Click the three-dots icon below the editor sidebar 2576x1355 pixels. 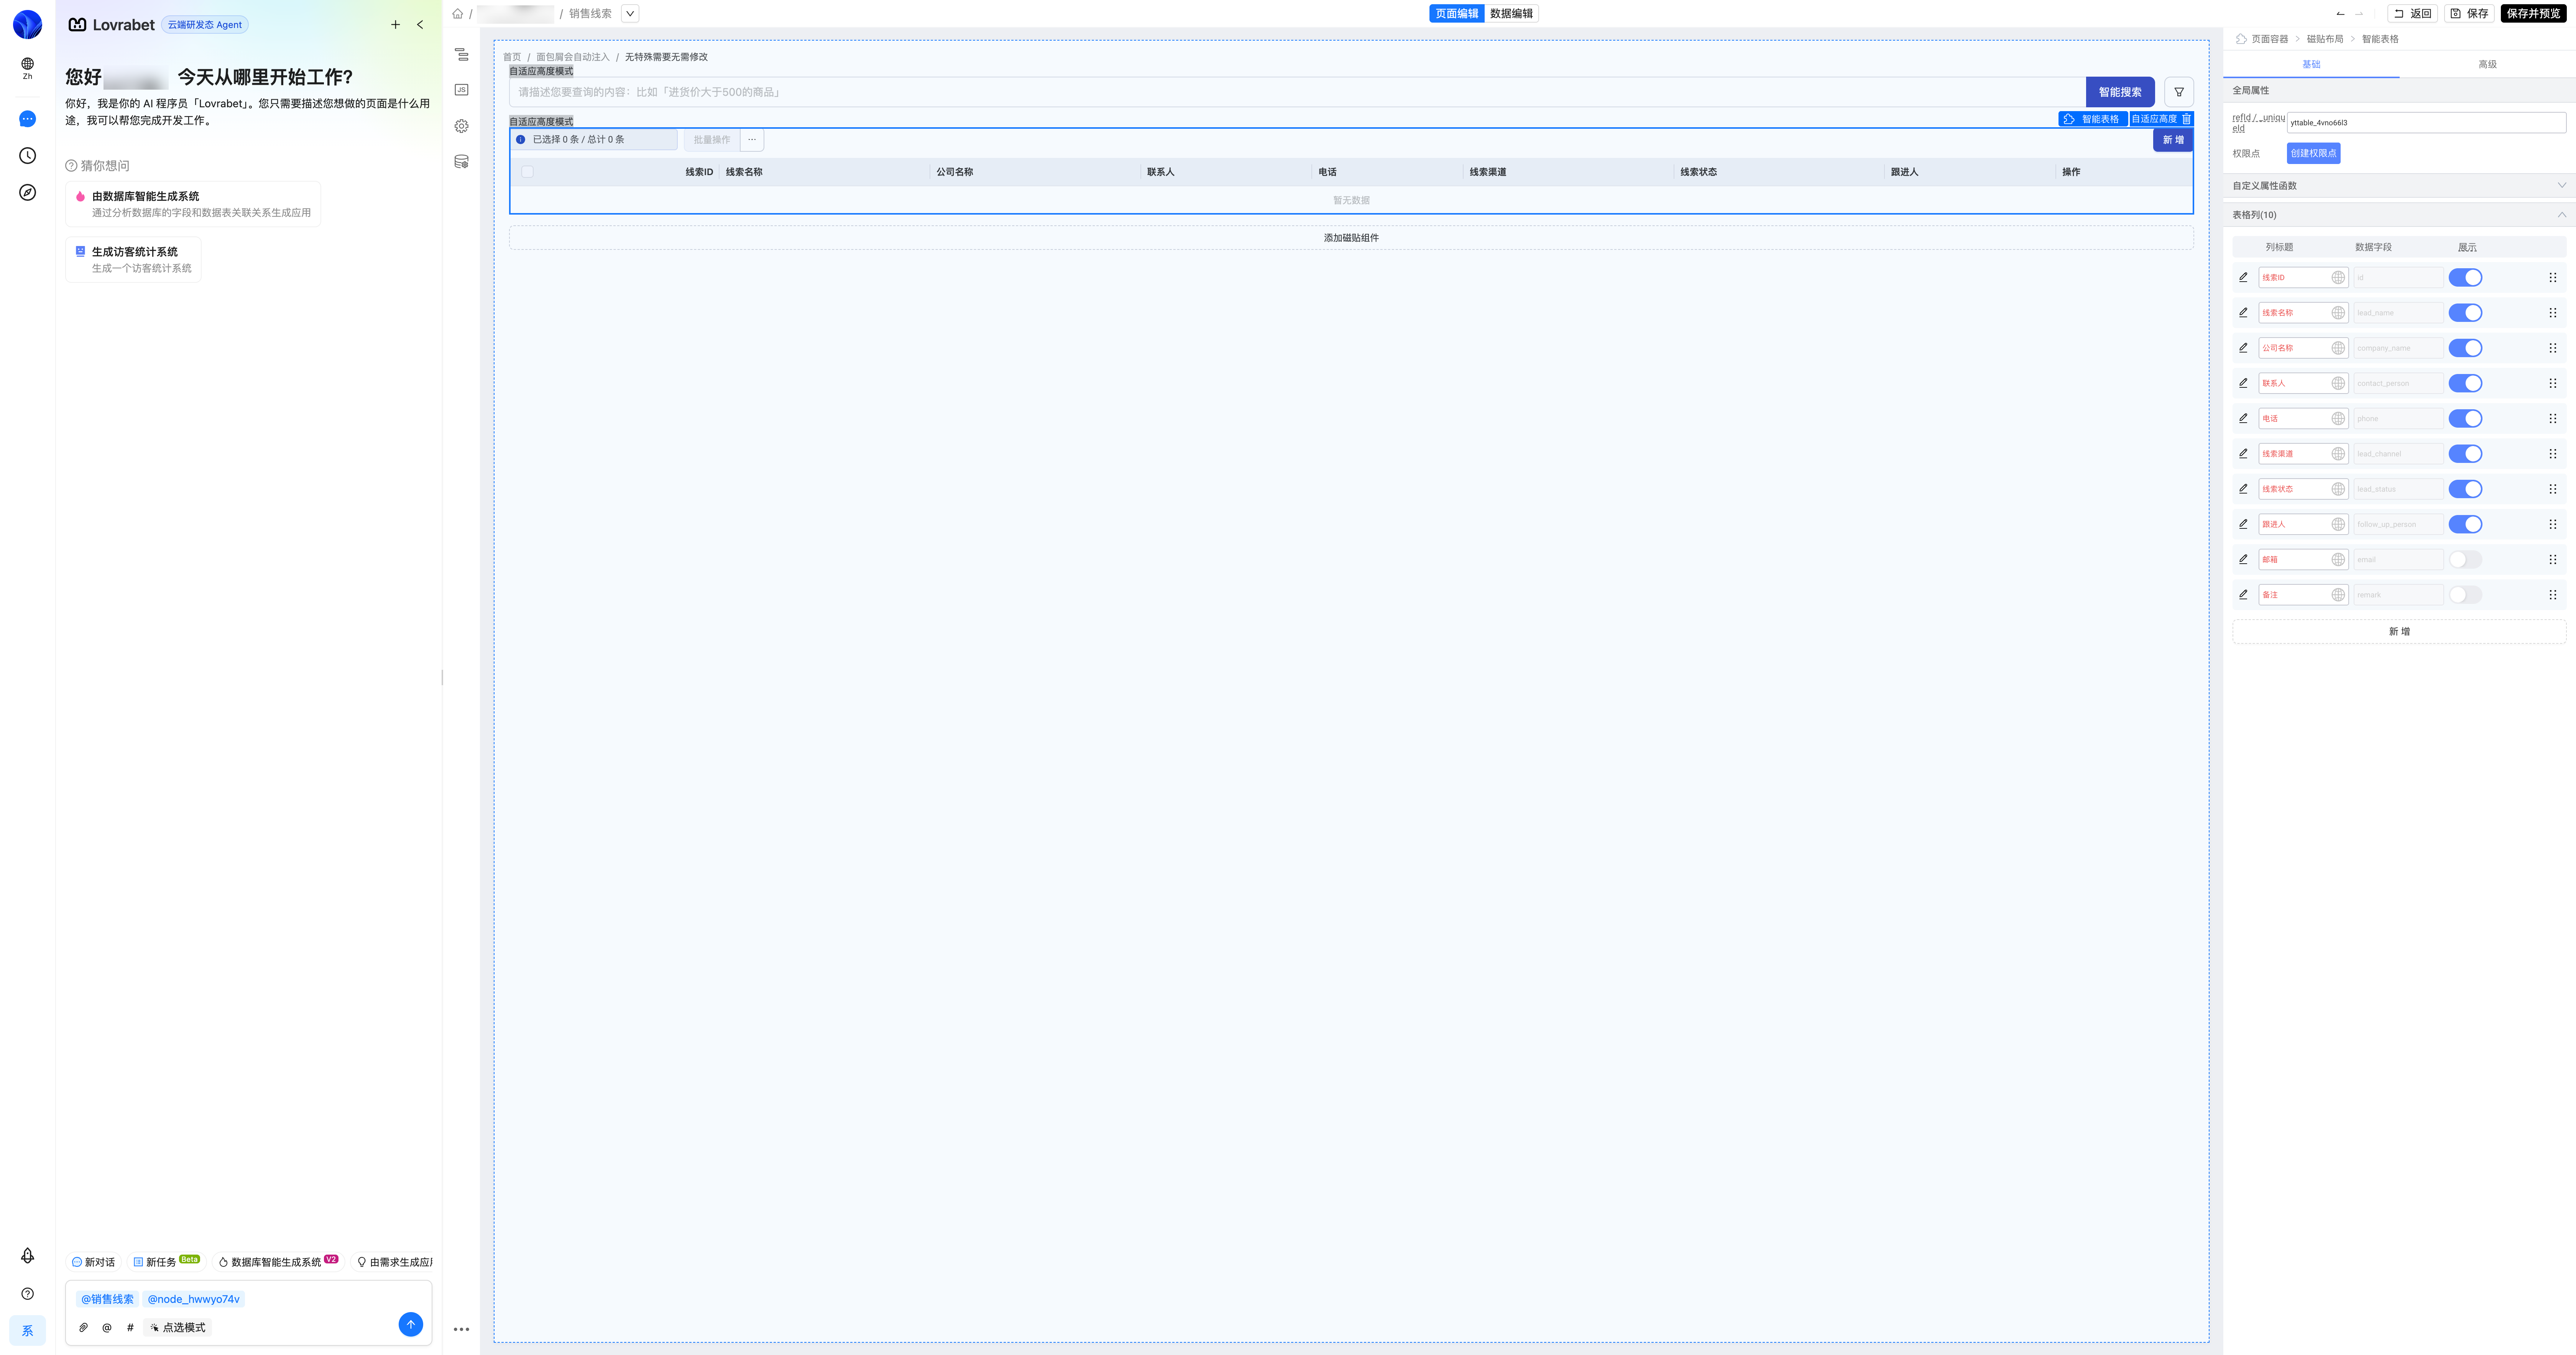click(x=461, y=1329)
